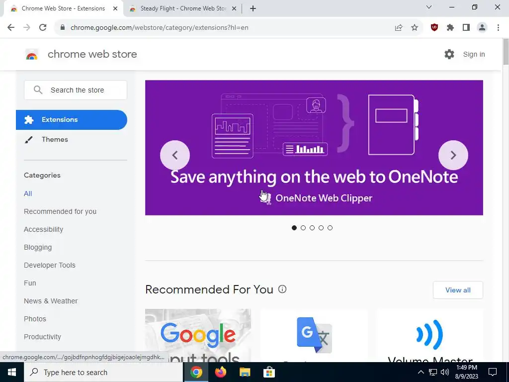This screenshot has height=382, width=509.
Task: Show next carousel banner
Action: click(453, 155)
